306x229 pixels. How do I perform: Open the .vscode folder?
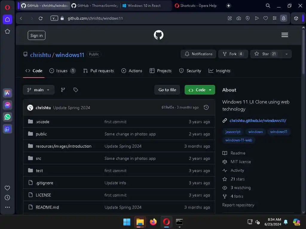42,122
